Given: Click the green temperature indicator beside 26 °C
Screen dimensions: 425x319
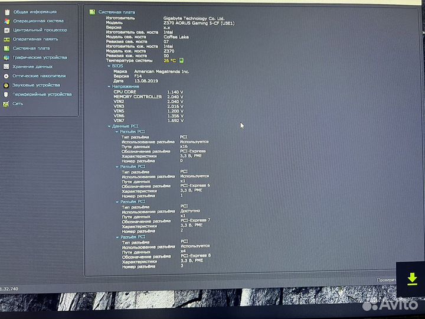Looking at the screenshot, I should coord(181,60).
